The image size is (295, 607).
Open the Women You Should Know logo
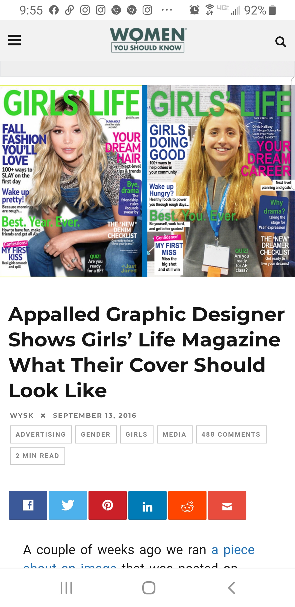148,40
